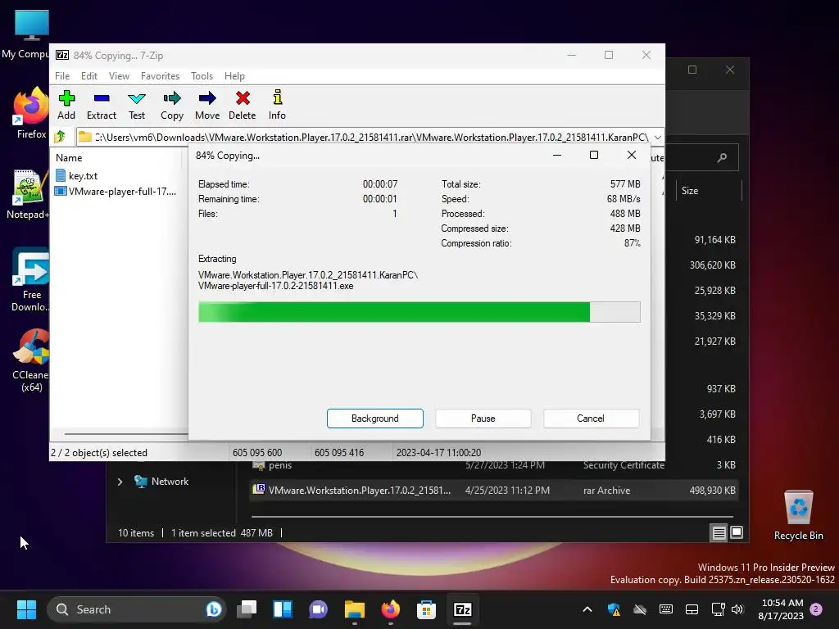
Task: Open the clock and date panel
Action: (781, 609)
